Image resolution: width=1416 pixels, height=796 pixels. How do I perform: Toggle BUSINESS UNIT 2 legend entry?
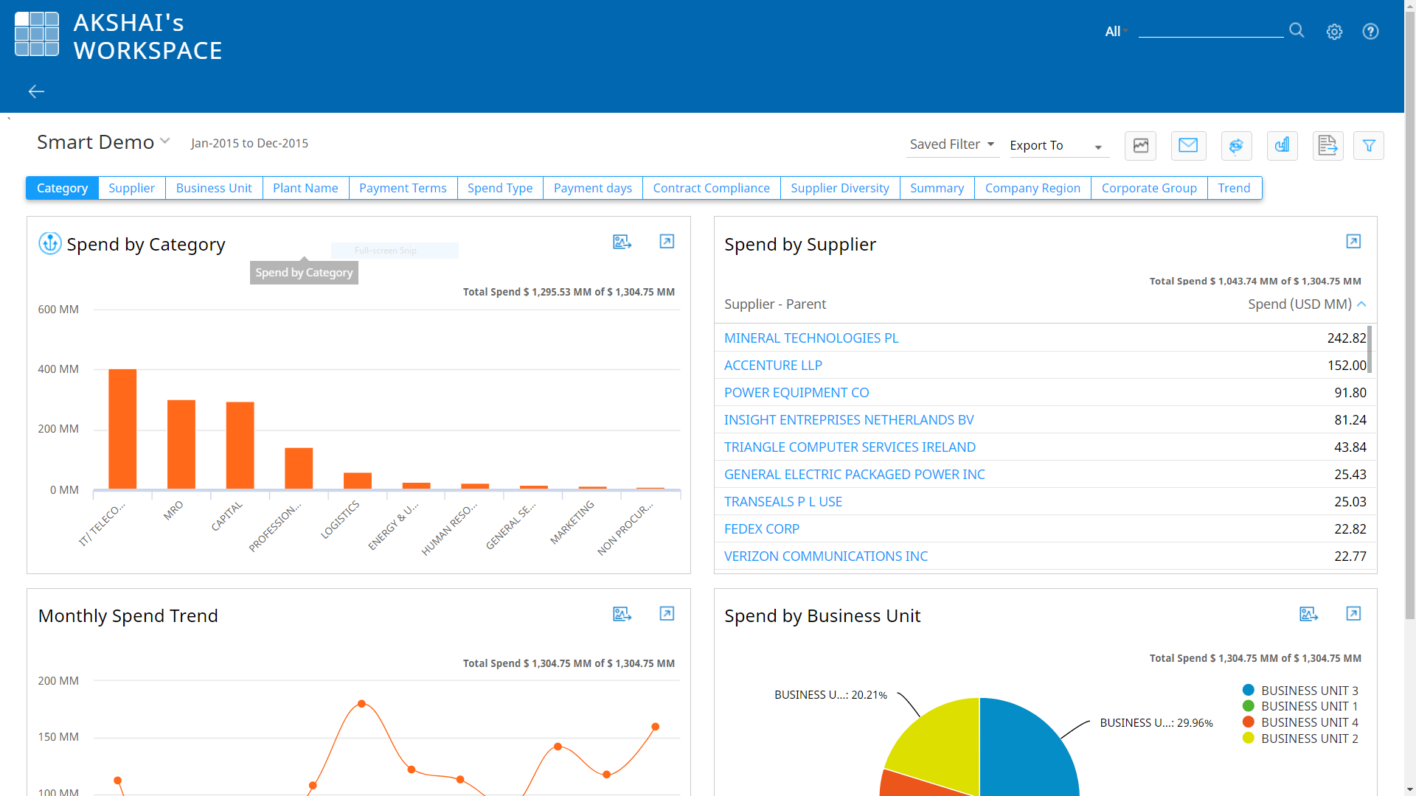[x=1309, y=739]
